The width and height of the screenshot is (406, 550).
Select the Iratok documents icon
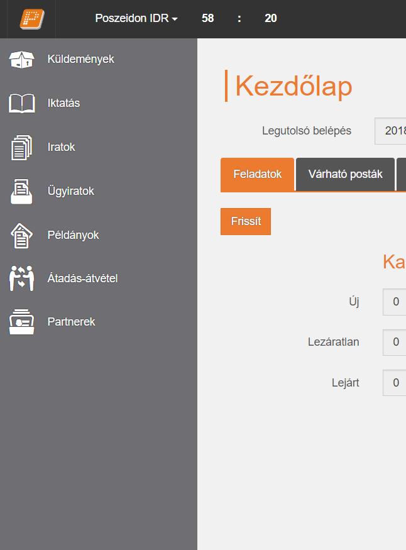coord(21,147)
